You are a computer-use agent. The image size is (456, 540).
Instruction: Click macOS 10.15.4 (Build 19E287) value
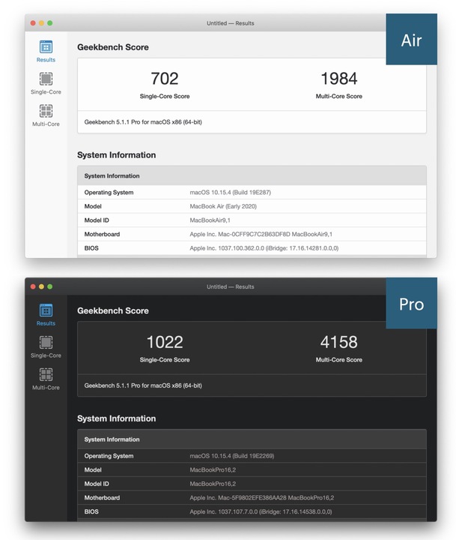(x=231, y=192)
